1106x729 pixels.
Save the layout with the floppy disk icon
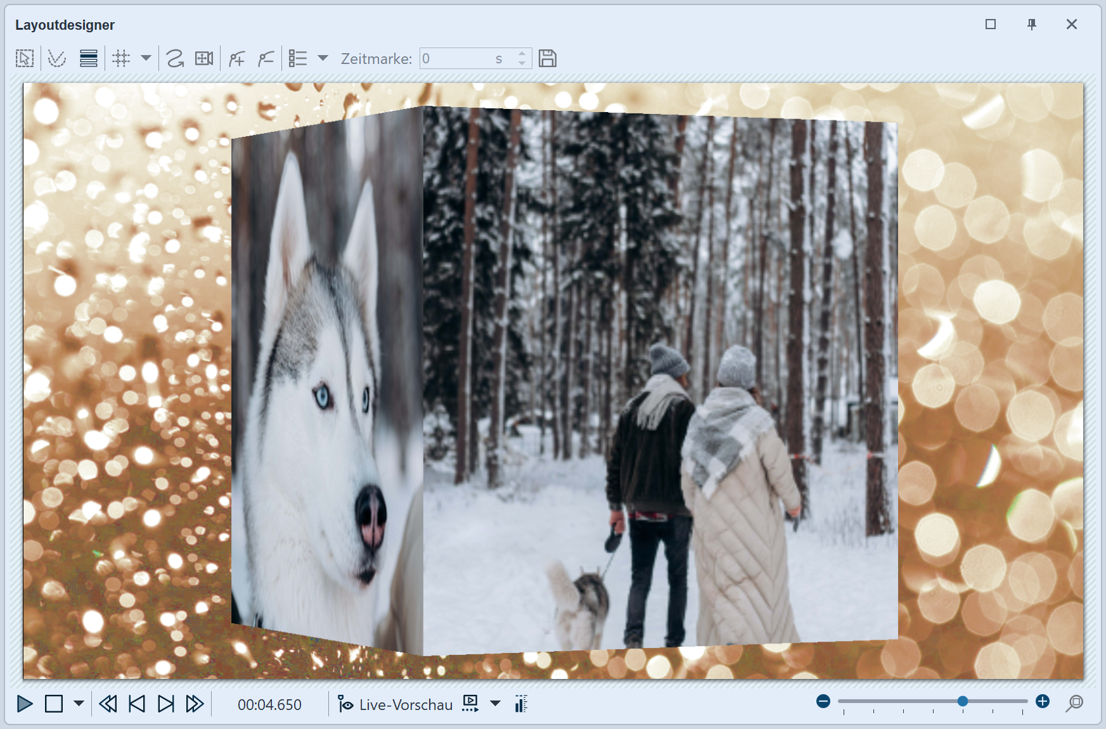(548, 59)
